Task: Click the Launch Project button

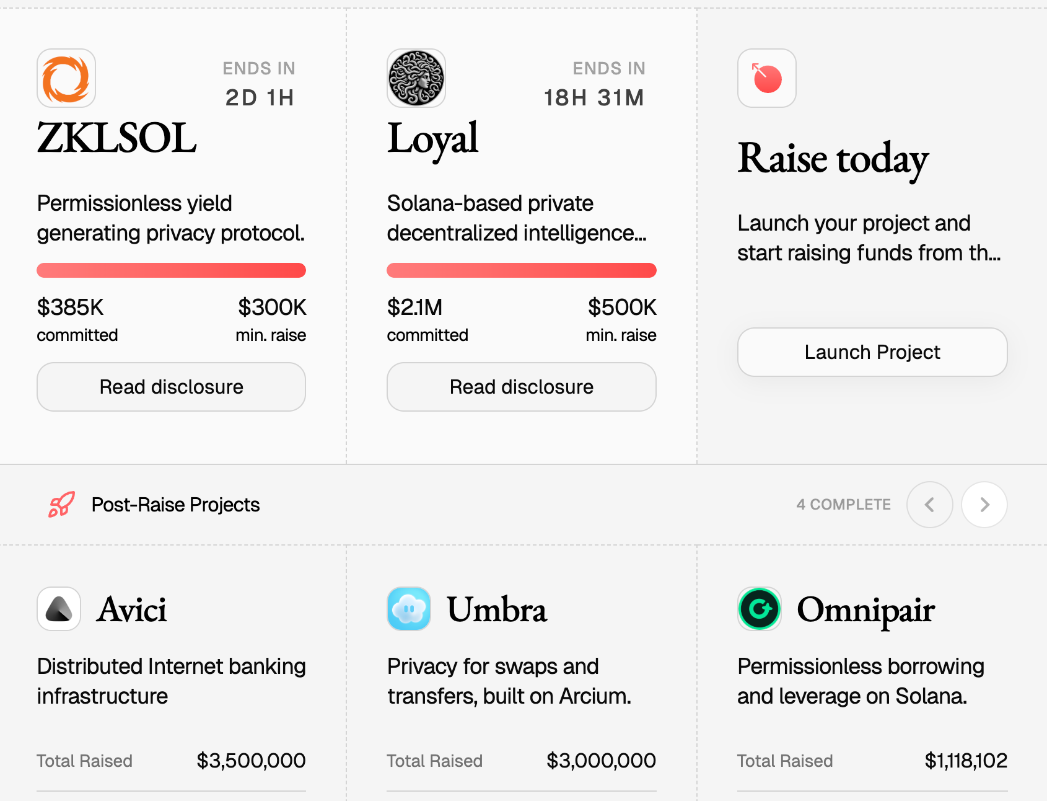Action: (x=872, y=352)
